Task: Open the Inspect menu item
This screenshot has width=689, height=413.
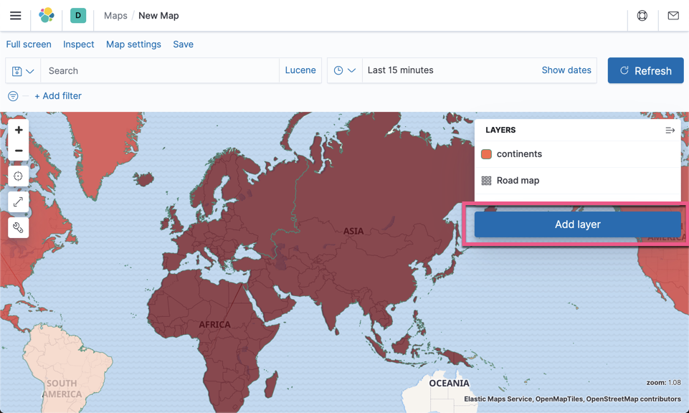Action: coord(79,44)
